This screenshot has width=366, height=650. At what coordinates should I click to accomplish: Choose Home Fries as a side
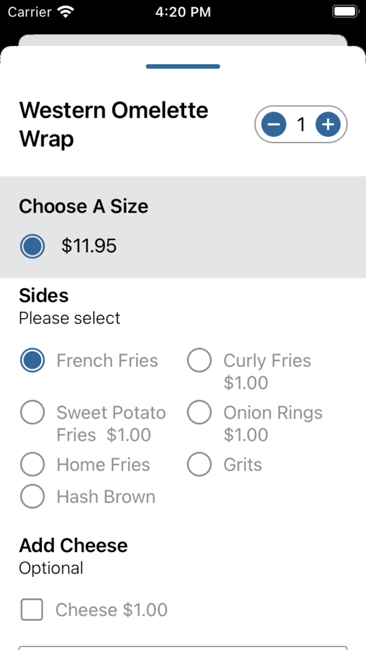click(x=32, y=464)
